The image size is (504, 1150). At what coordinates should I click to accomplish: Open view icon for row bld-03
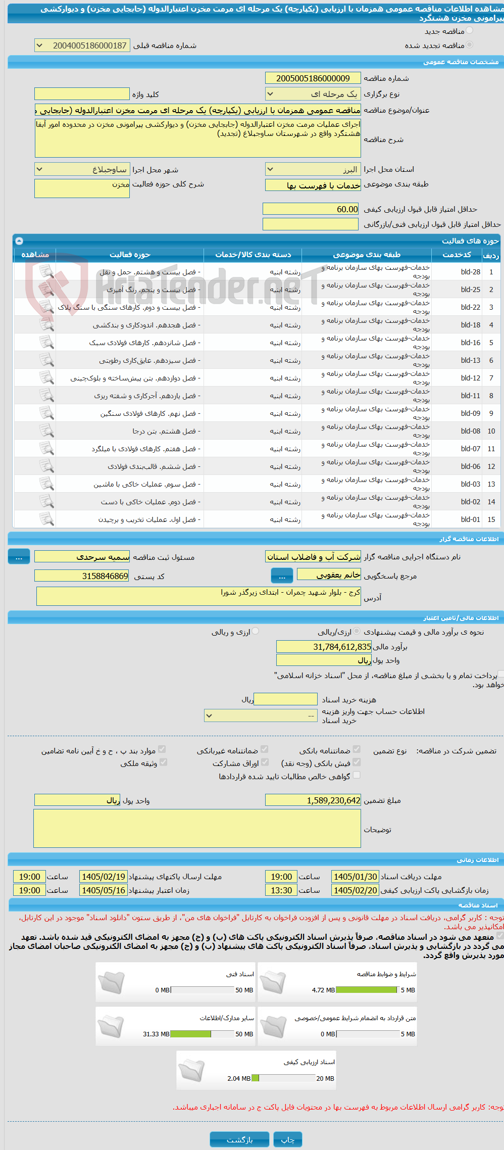46,484
